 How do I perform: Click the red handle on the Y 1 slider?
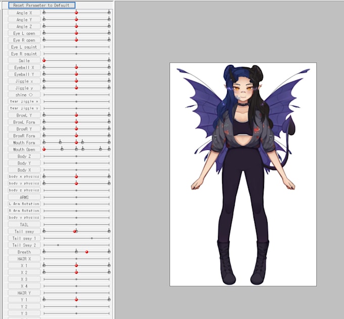[76, 299]
